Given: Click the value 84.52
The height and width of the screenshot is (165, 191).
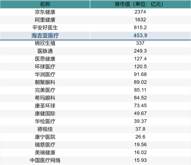Looking at the screenshot, I should click(140, 98).
